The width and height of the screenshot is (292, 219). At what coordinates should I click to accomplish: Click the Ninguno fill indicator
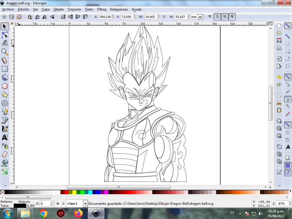pyautogui.click(x=24, y=202)
